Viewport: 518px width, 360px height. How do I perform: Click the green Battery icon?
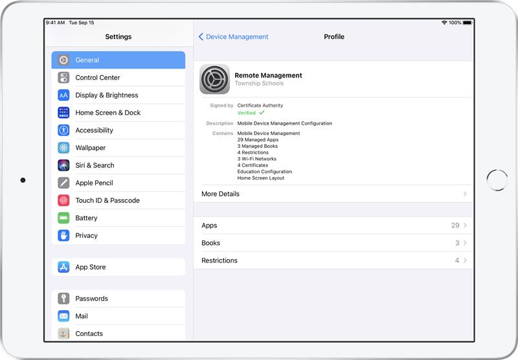click(x=63, y=218)
